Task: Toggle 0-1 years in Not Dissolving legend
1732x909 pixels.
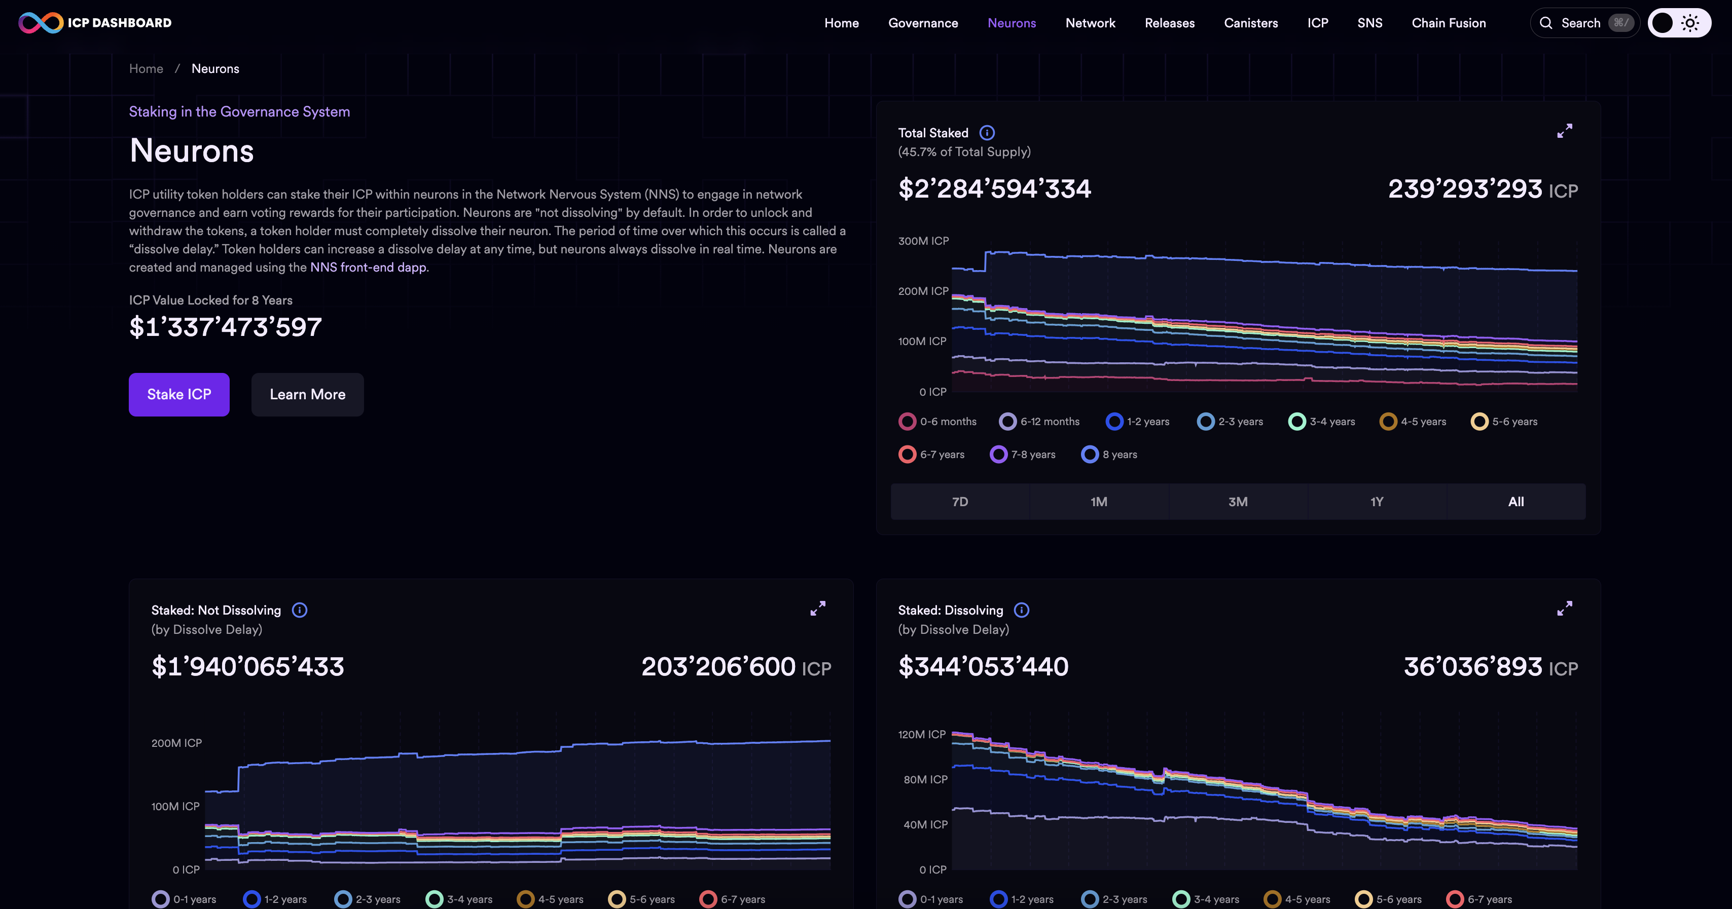Action: tap(184, 899)
